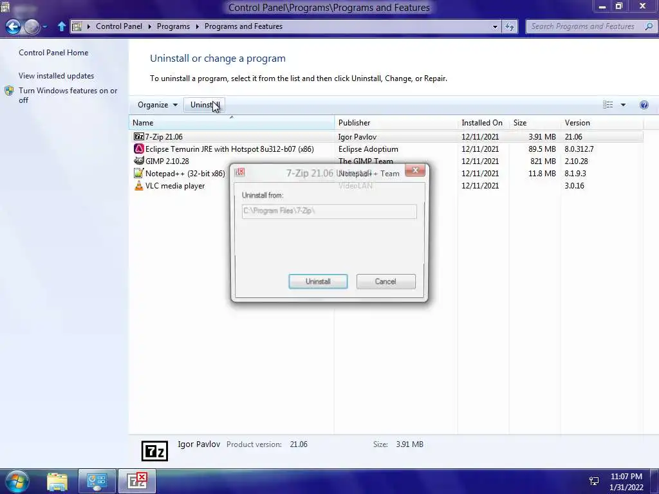Click Uninstall button in 7-Zip dialog
Screen dimensions: 659x494
click(x=318, y=282)
